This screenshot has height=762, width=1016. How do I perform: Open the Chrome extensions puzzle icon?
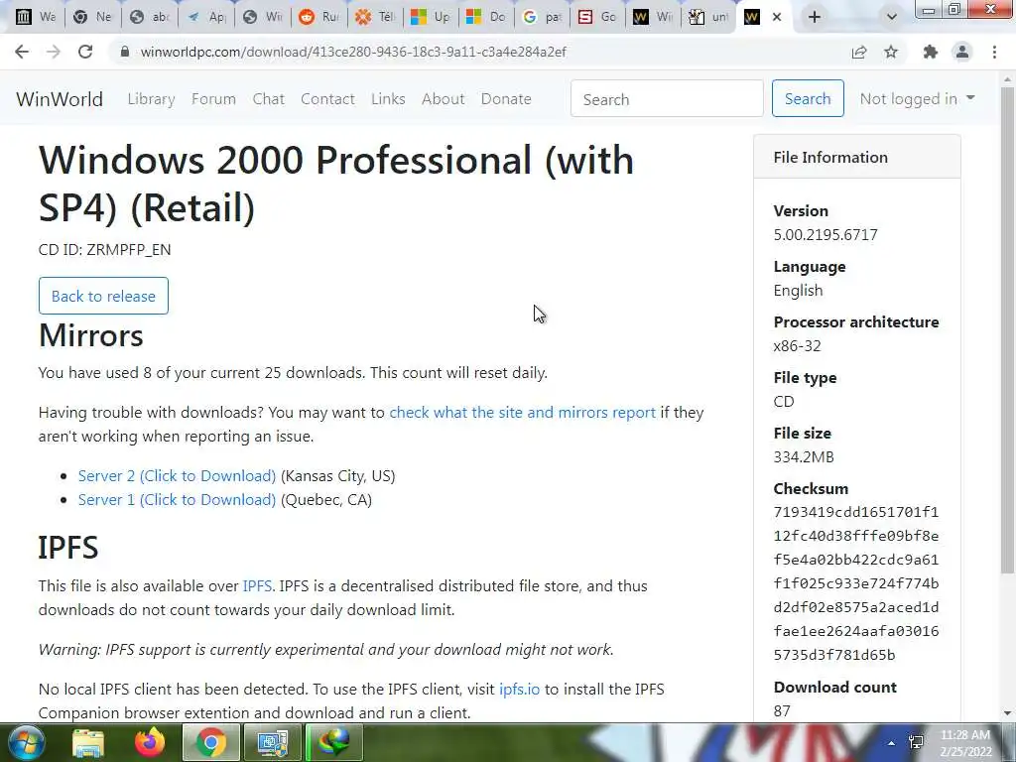tap(931, 52)
